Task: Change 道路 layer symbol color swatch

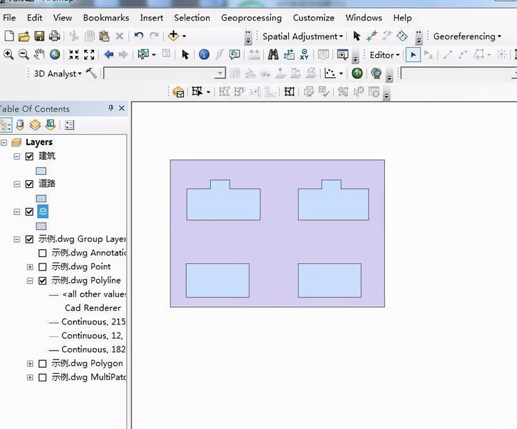Action: point(41,198)
